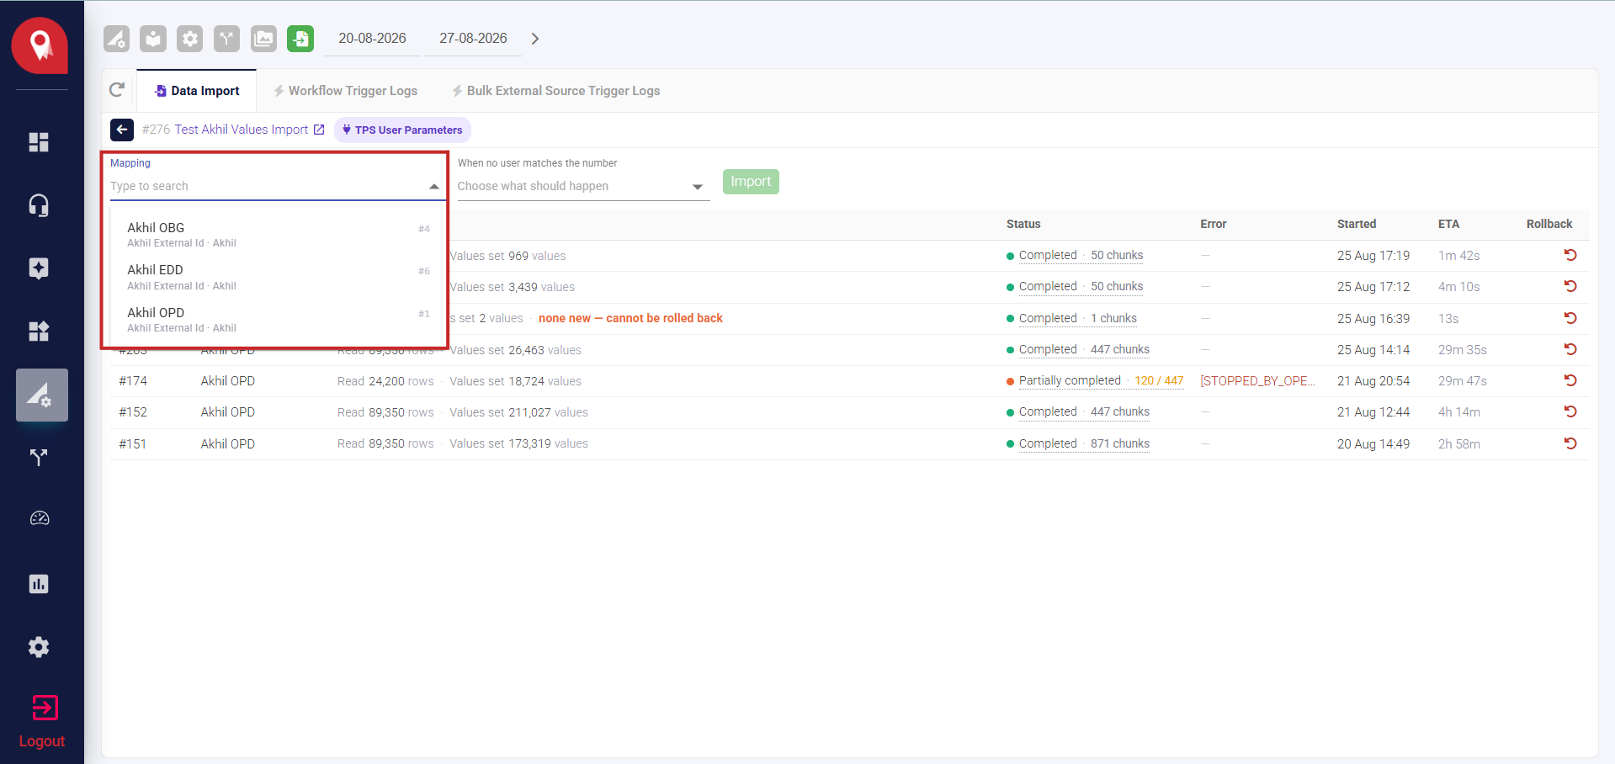Switch to the Data Import tab

pos(197,91)
